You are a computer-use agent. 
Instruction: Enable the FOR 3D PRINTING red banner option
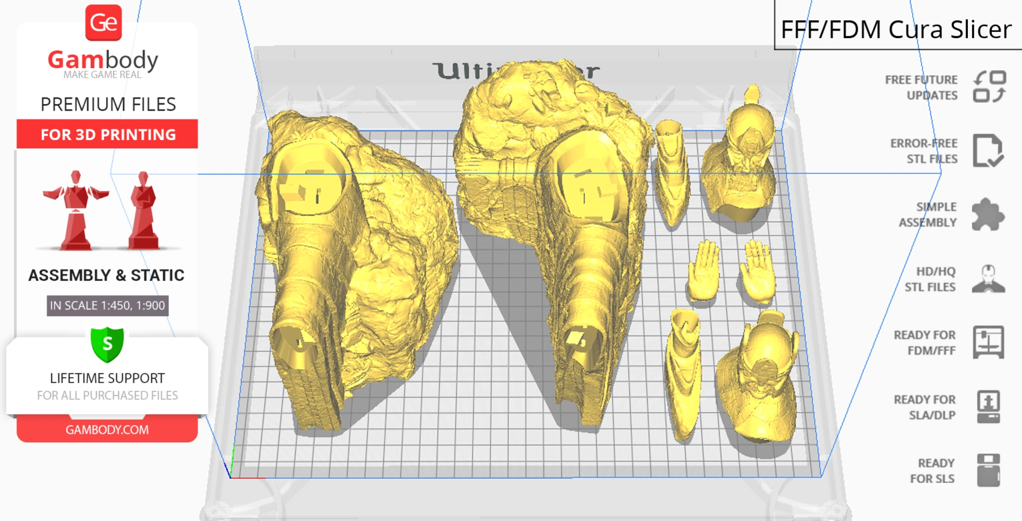point(107,134)
